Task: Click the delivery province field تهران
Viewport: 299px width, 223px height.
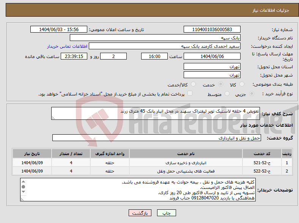Action: 212,66
